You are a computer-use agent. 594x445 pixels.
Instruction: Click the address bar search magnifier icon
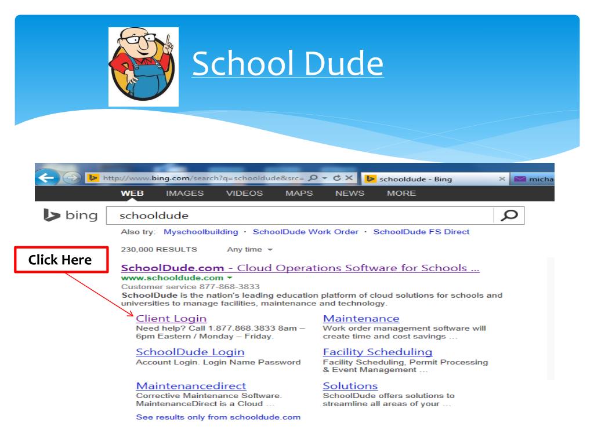pyautogui.click(x=313, y=178)
